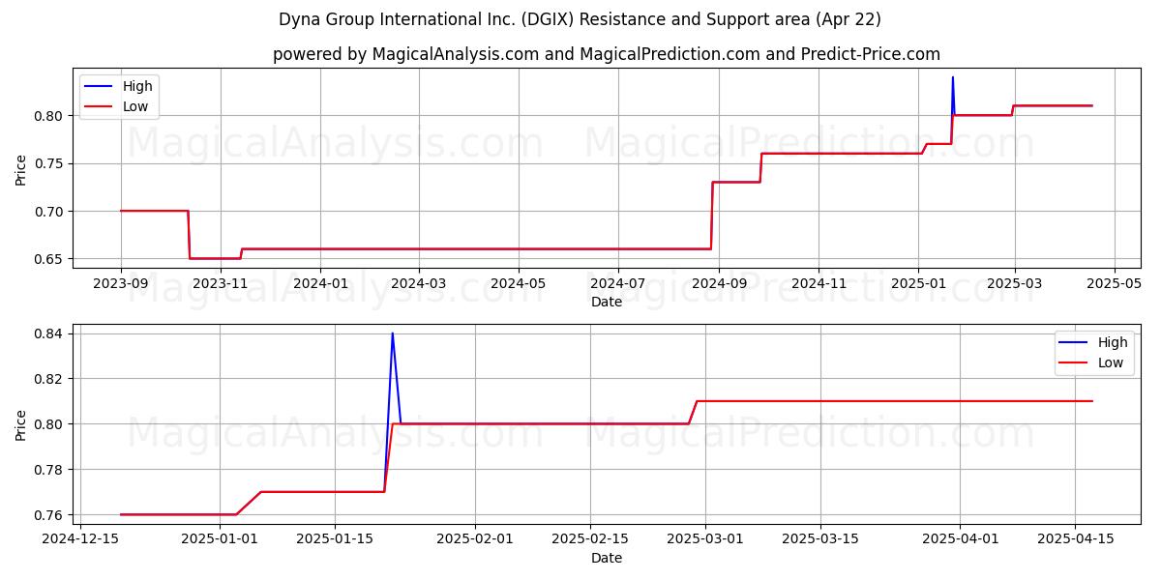Click the 0.65 price tick label
This screenshot has width=1161, height=580.
click(x=49, y=259)
